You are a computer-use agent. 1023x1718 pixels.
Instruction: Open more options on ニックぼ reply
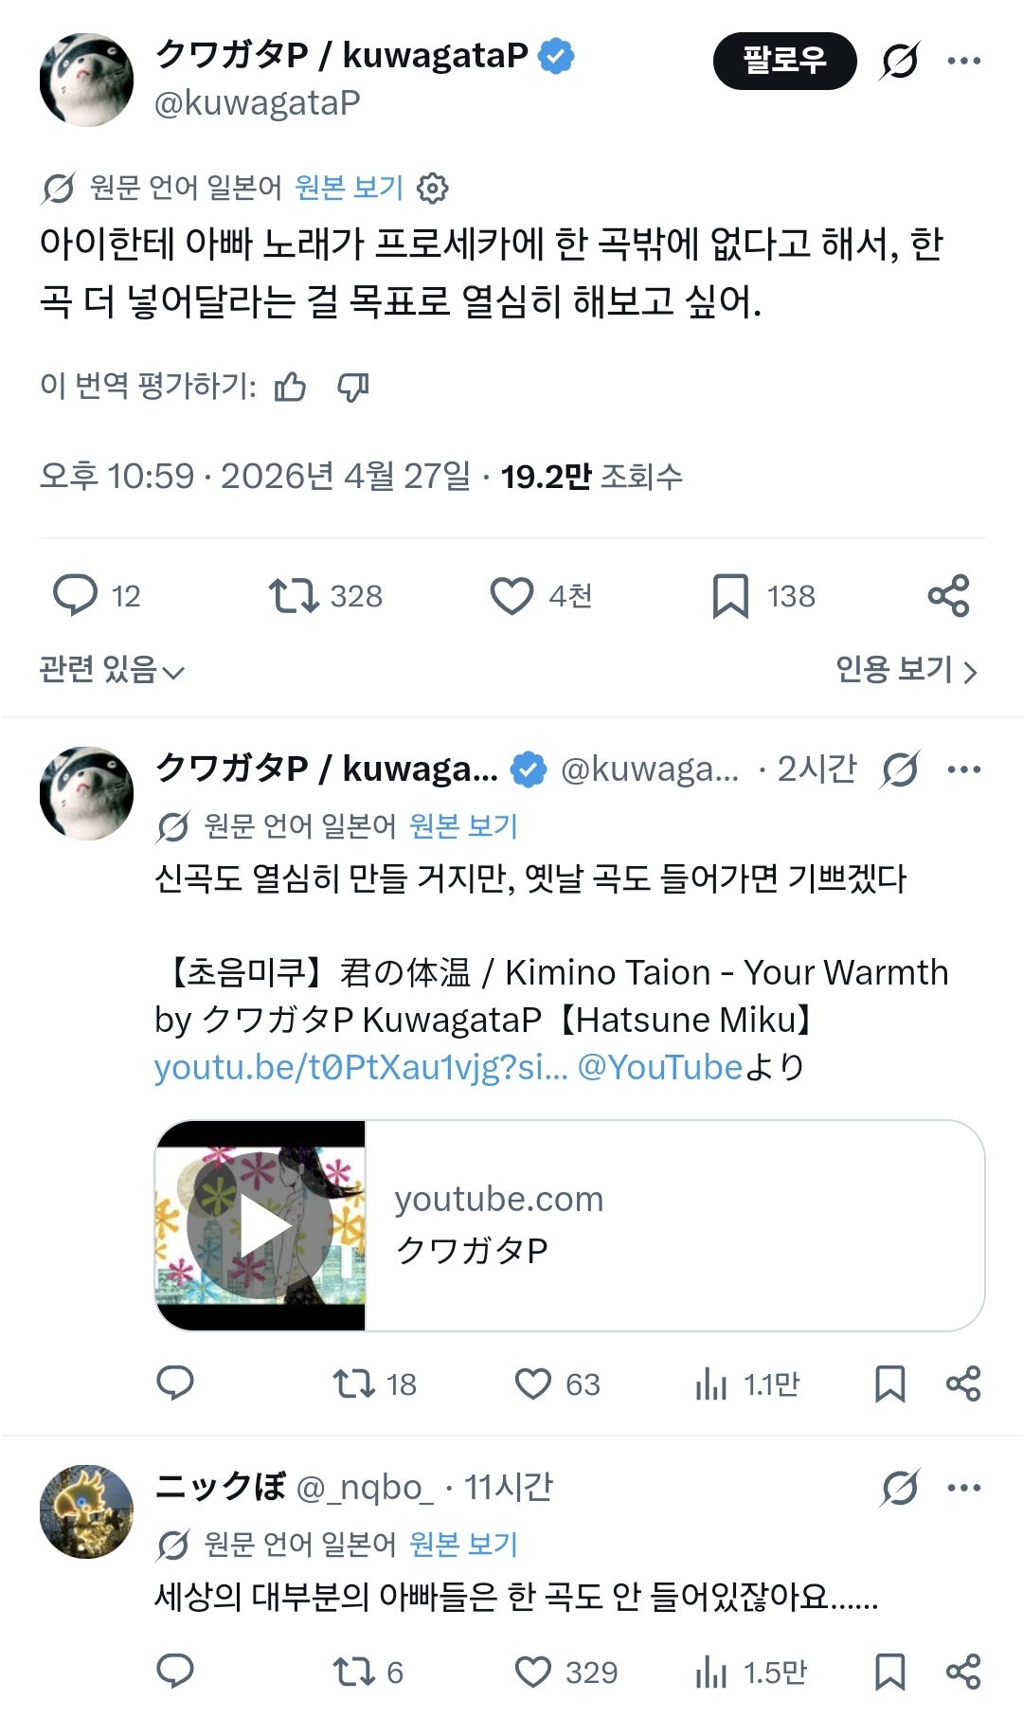(963, 1488)
